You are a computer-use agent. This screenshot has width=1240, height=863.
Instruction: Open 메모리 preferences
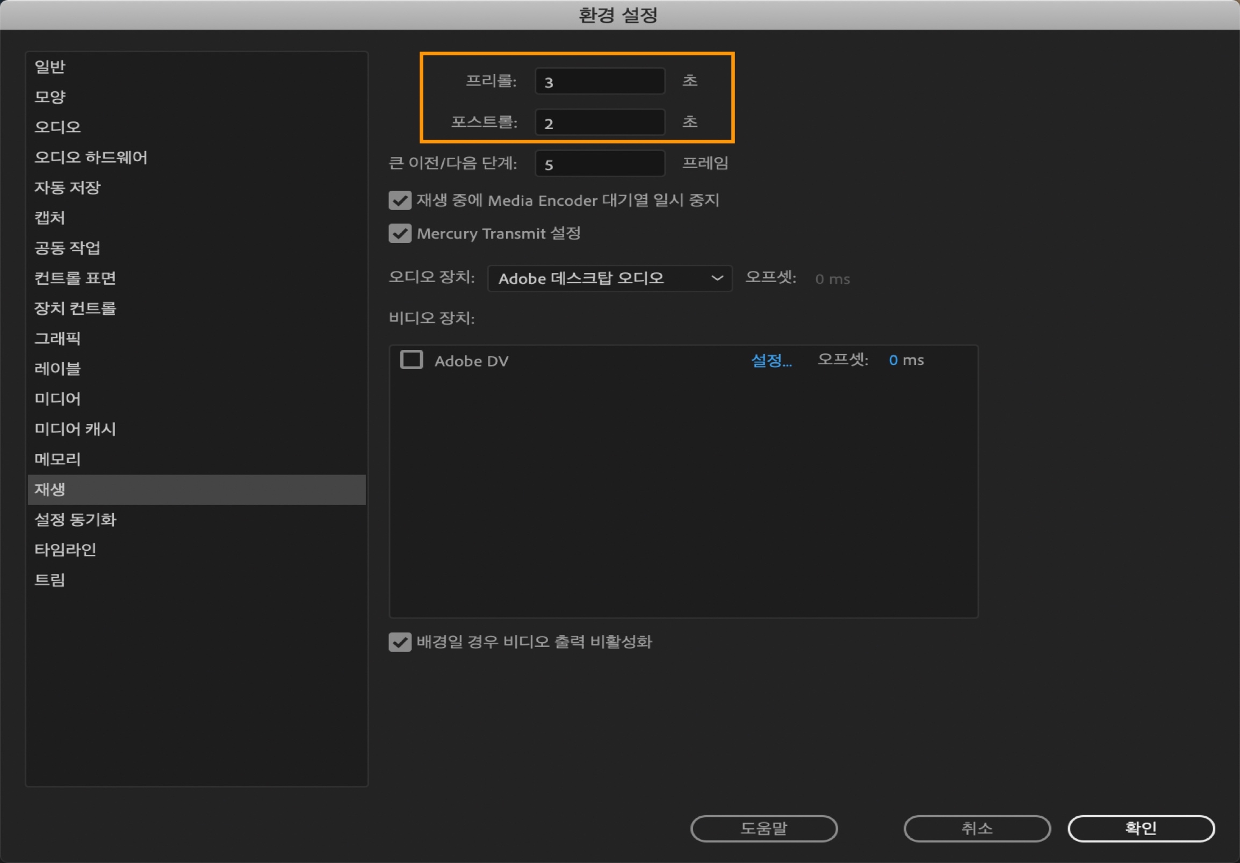pos(57,459)
